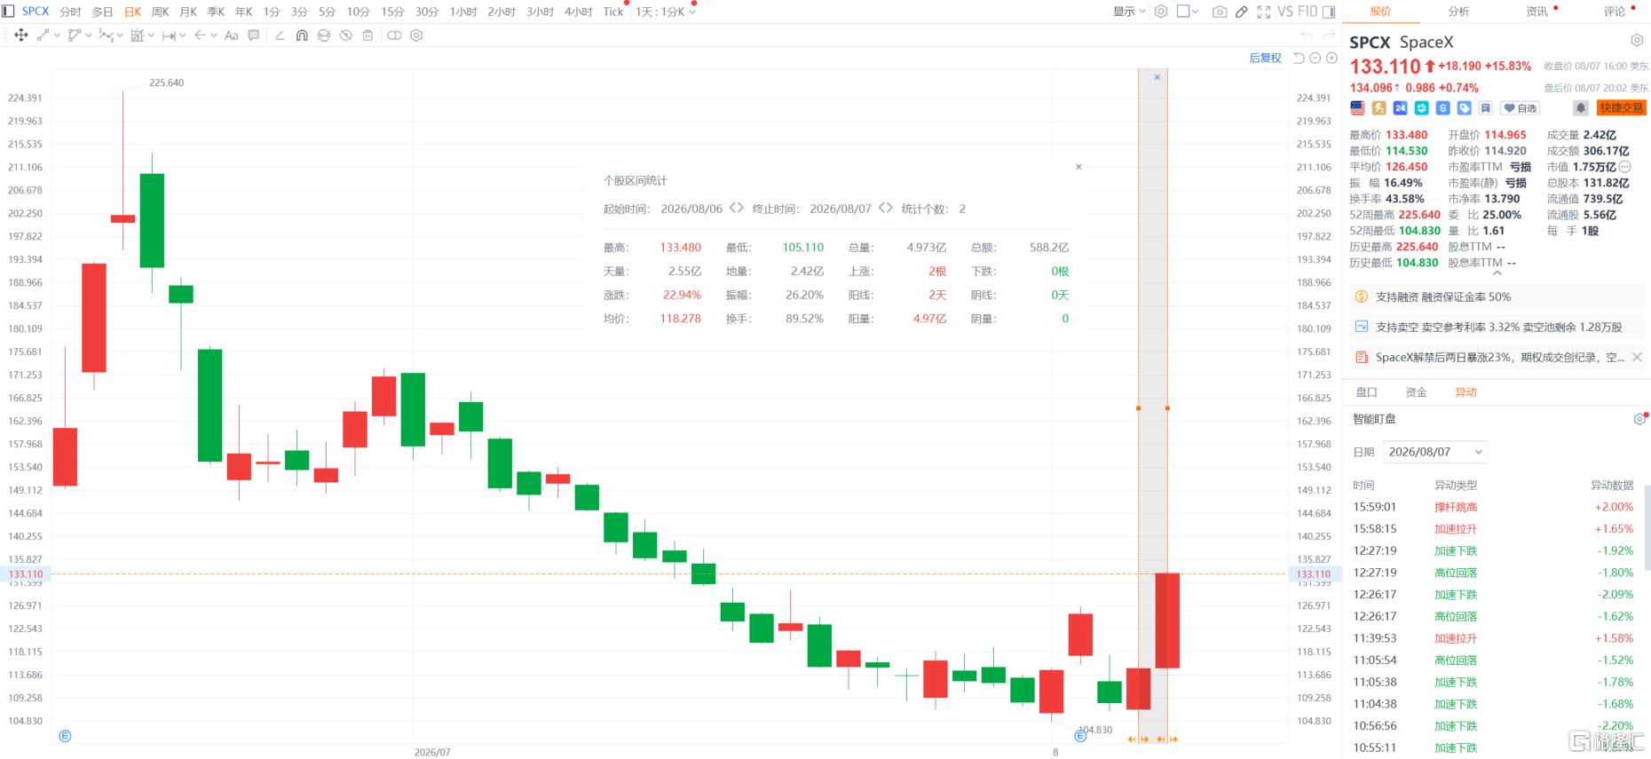Click the 15:59:01 撑杆跳高 anomaly row
Screen dimensions: 1651x759
(x=1493, y=507)
